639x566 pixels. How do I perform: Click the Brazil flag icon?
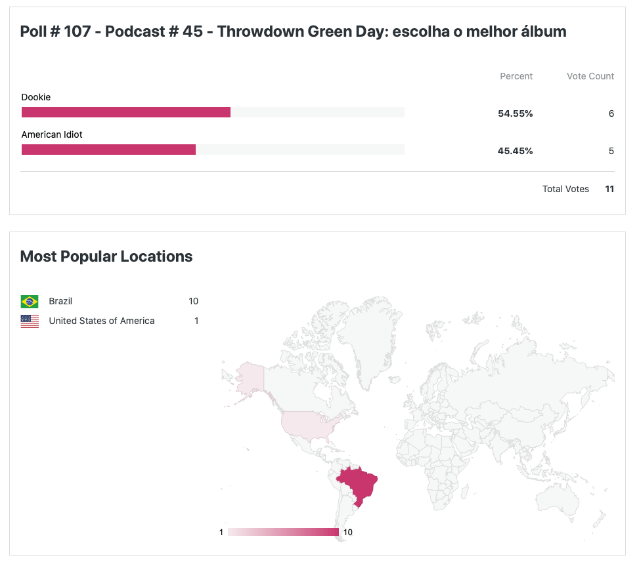[x=30, y=302]
